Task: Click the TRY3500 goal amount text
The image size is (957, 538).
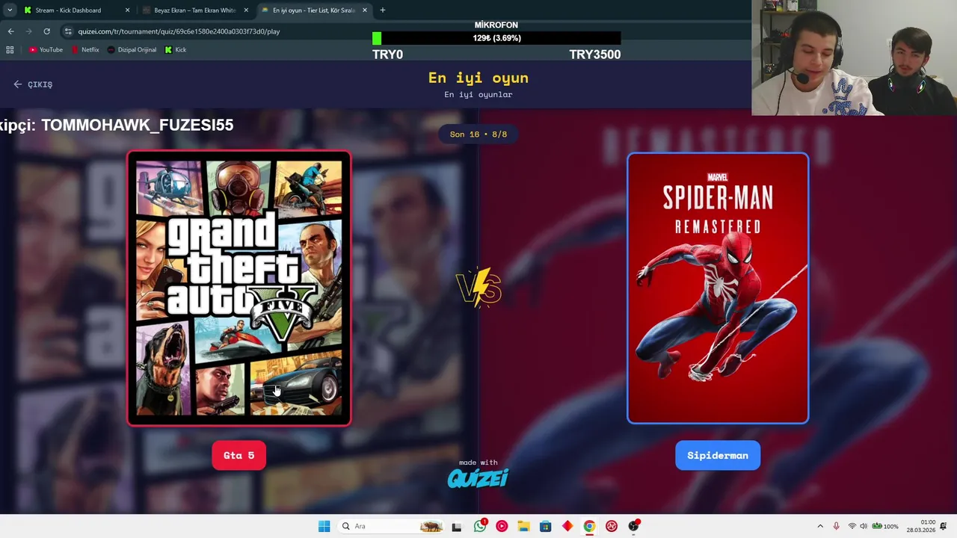Action: 594,55
